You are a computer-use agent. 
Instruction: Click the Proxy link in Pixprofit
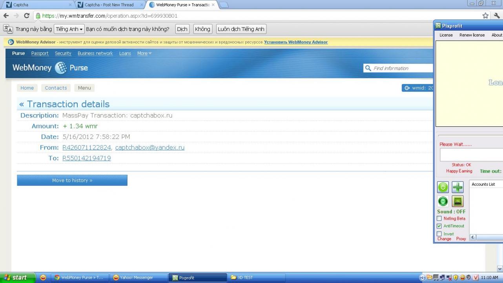461,239
